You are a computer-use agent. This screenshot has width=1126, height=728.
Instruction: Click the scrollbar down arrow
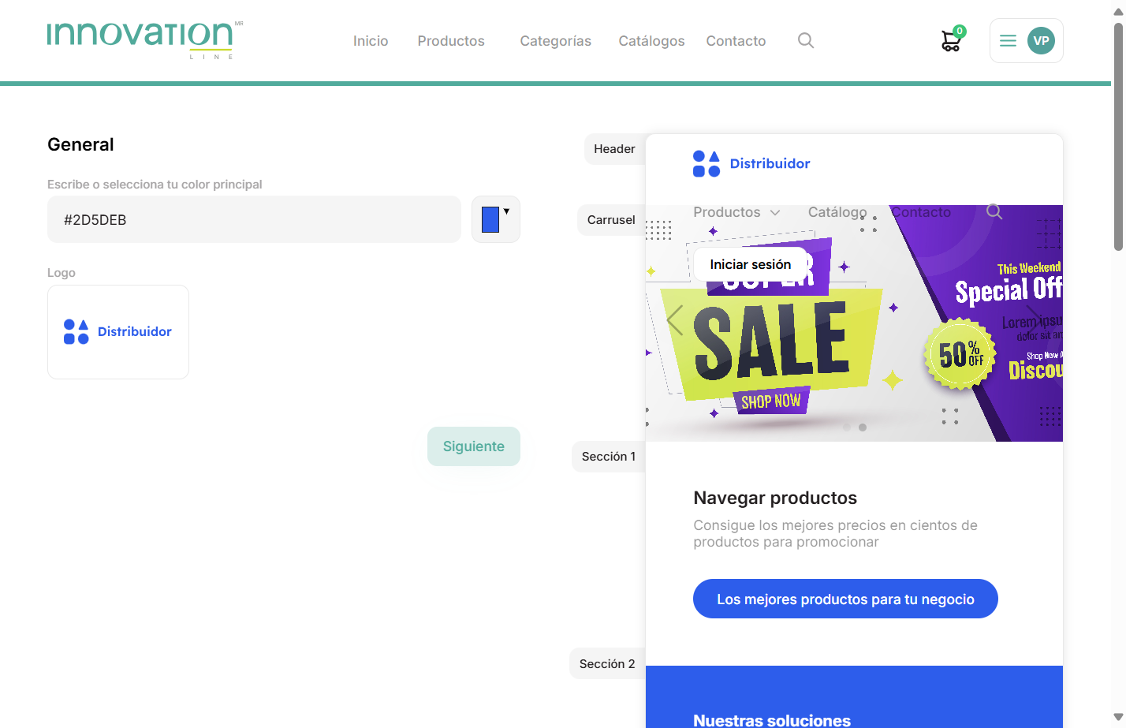[1118, 717]
